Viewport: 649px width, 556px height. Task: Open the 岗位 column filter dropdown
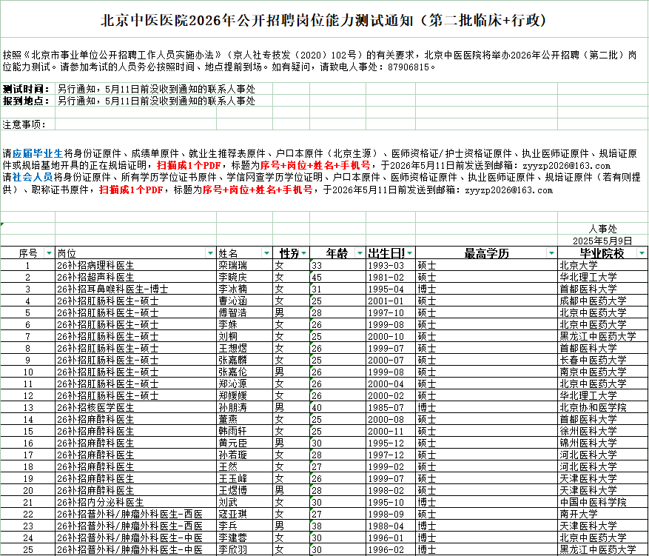point(210,253)
